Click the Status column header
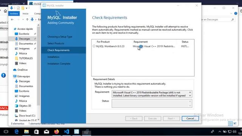Image resolution: width=242 pixels, height=136 pixels. click(x=185, y=42)
